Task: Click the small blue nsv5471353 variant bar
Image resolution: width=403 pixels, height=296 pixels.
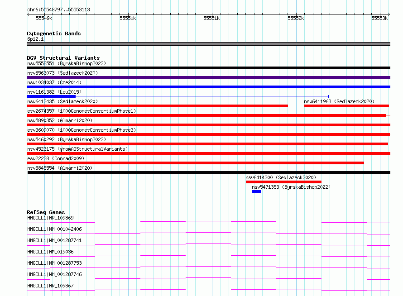Action: click(257, 191)
